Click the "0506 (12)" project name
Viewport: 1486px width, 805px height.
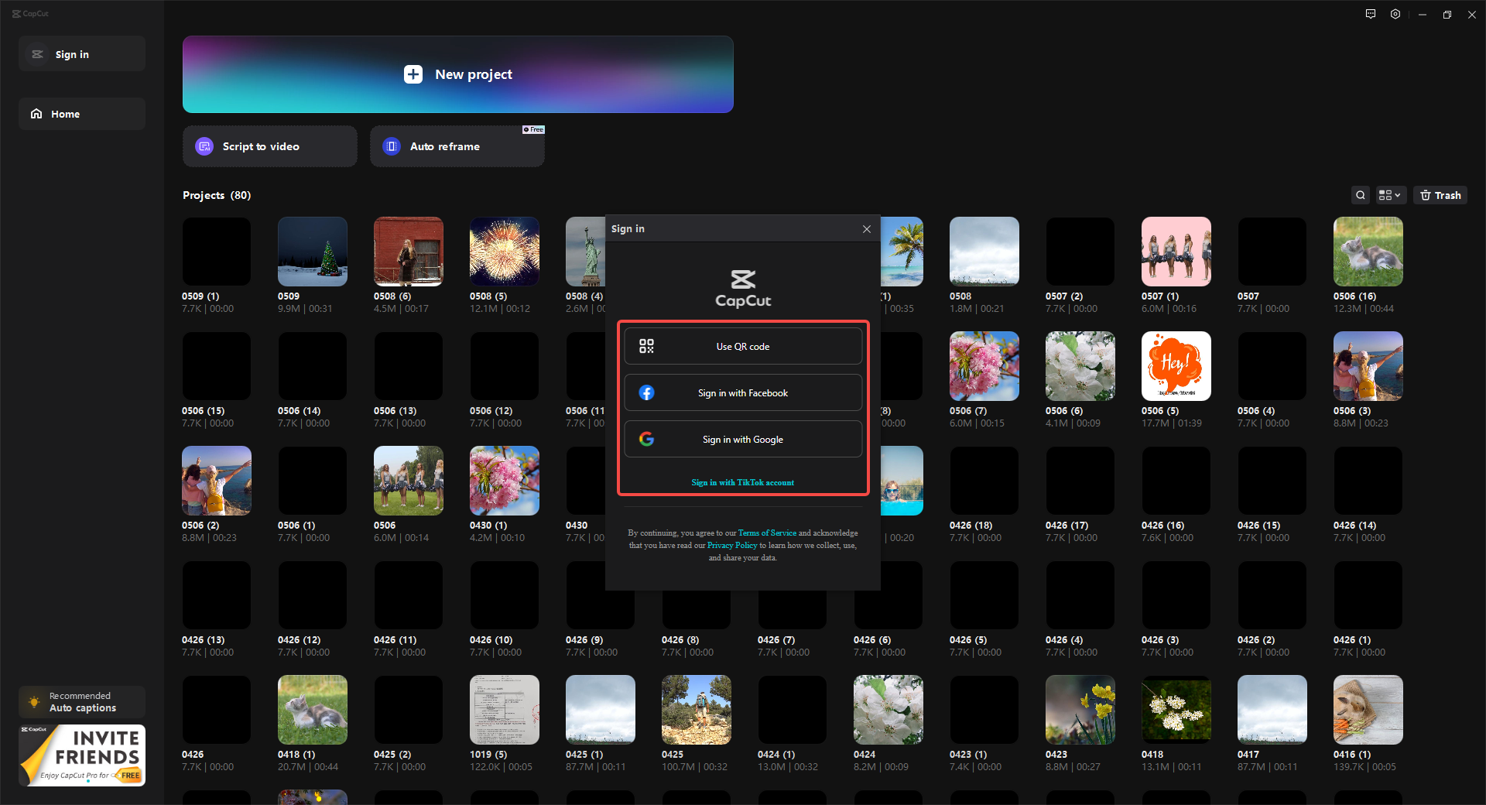(491, 411)
